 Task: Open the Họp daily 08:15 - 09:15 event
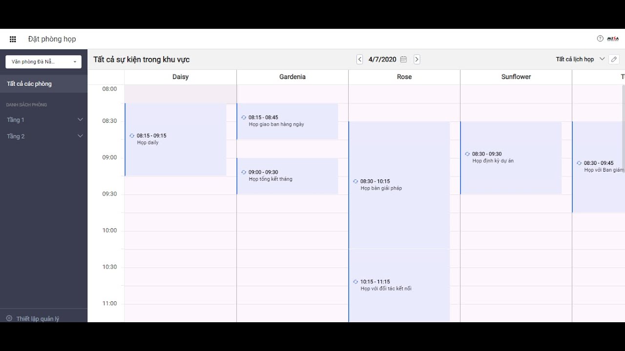176,139
